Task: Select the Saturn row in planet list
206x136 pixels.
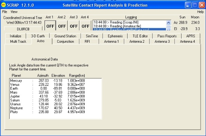Action: click(x=55, y=100)
